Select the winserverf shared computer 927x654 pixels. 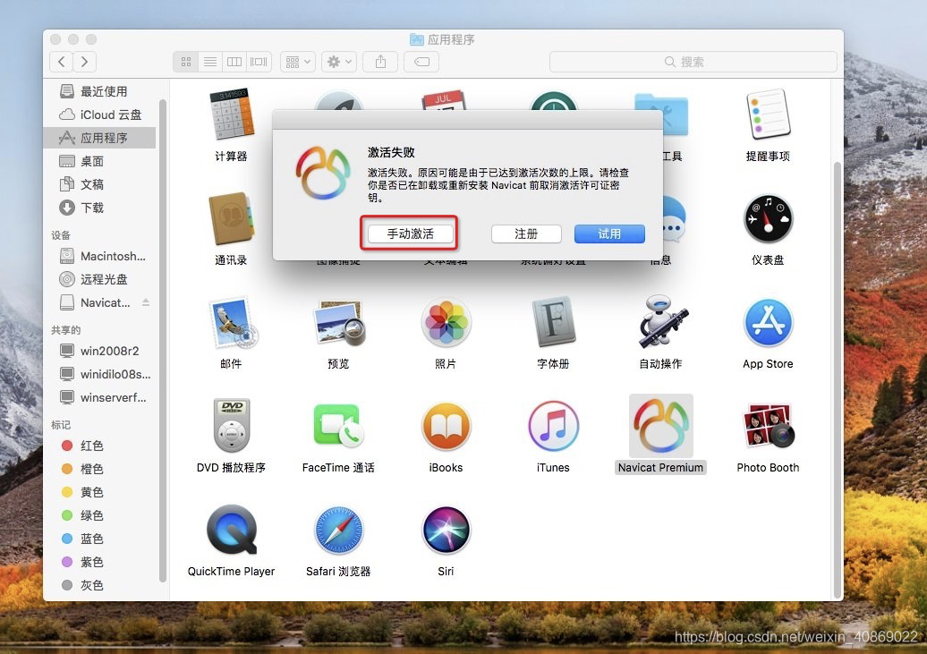99,397
